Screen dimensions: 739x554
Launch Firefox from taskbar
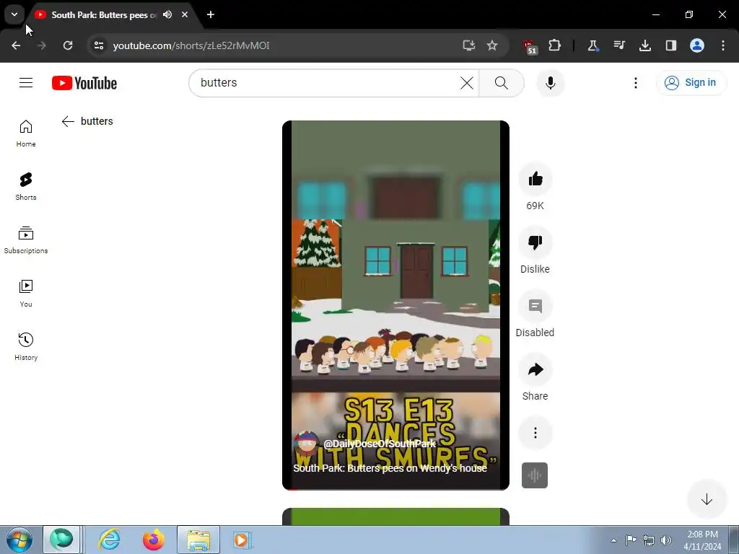pos(153,540)
